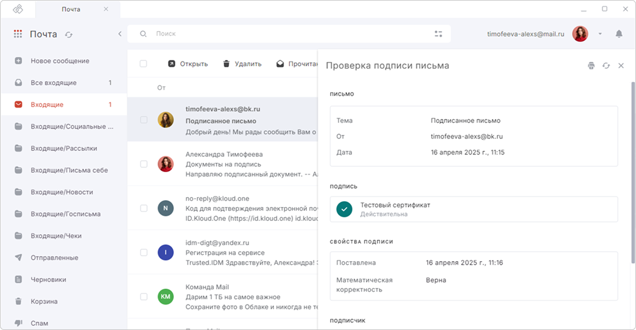The image size is (636, 330).
Task: Tick the select-all checkbox in the toolbar
Action: (143, 64)
